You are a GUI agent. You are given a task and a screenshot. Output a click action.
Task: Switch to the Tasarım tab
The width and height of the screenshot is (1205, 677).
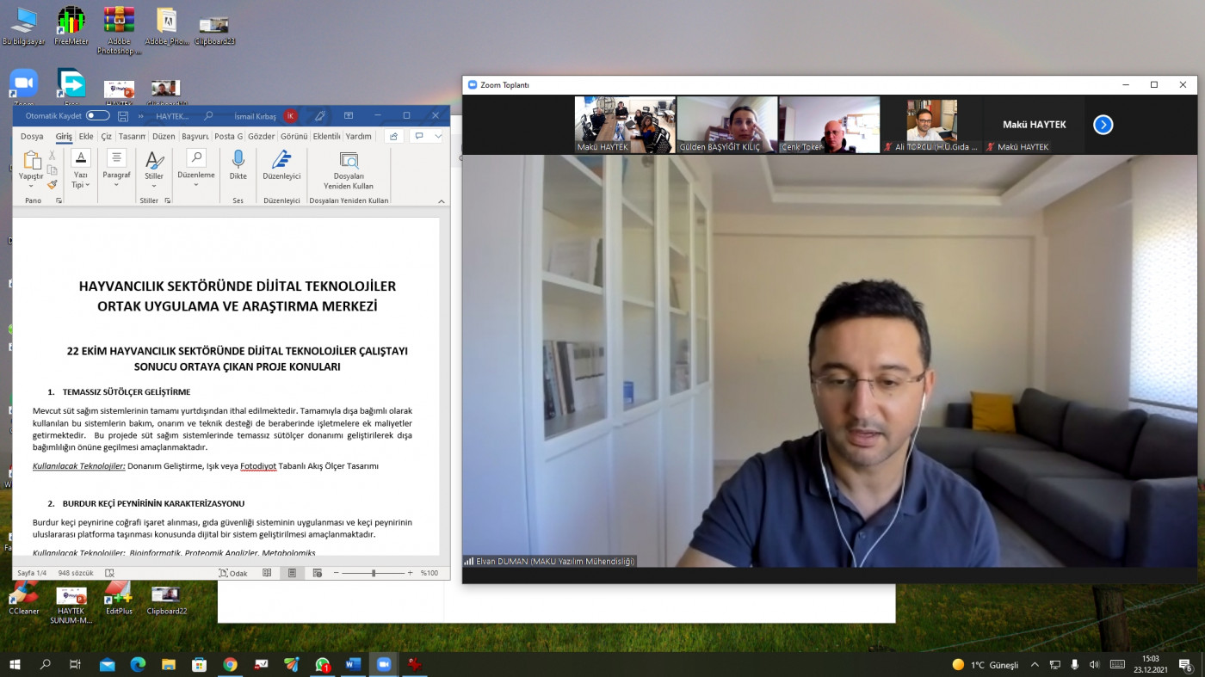(132, 136)
